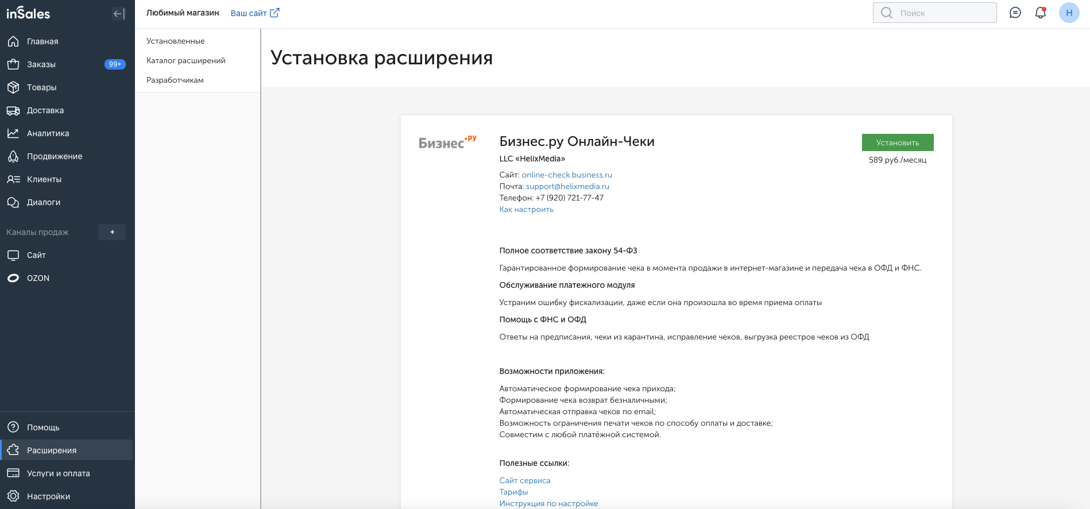Screen dimensions: 1090x509
Task: Click the card icon for Услуги и оплата
Action: pyautogui.click(x=13, y=473)
